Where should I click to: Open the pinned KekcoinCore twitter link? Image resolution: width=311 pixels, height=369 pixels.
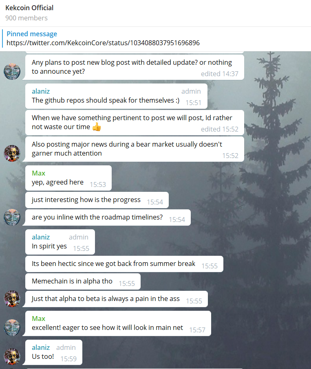[x=103, y=43]
